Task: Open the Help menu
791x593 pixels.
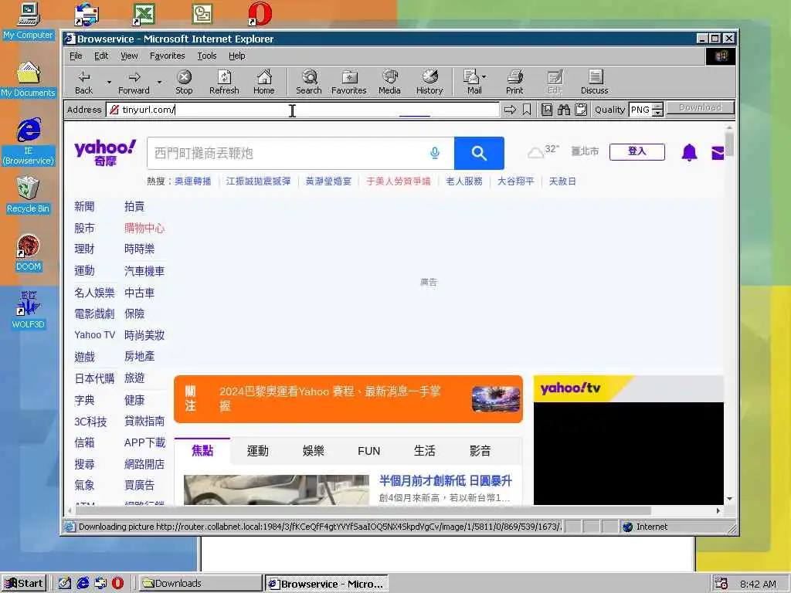Action: click(237, 56)
